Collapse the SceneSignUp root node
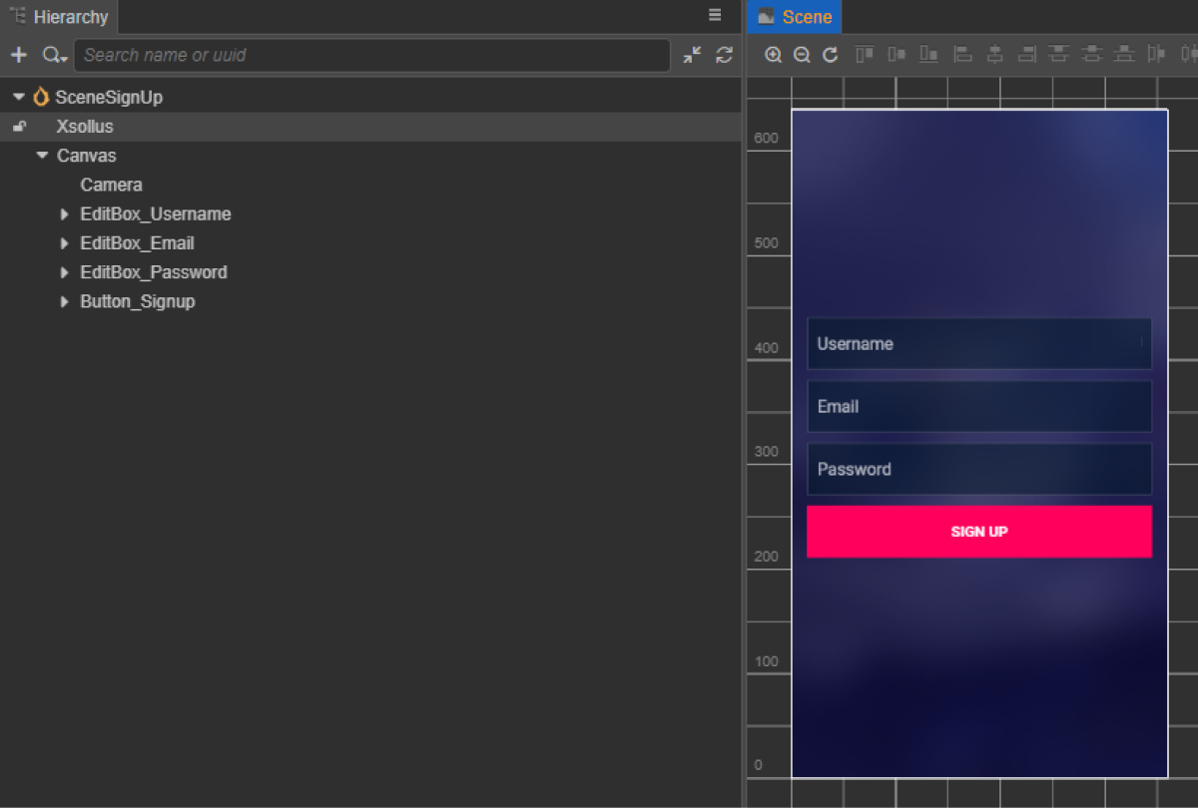The height and width of the screenshot is (808, 1198). [x=18, y=98]
